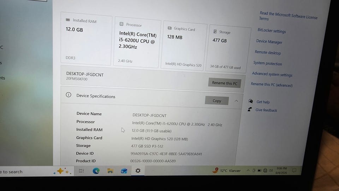Click the Device Specifications heading
The width and height of the screenshot is (339, 191).
(96, 96)
